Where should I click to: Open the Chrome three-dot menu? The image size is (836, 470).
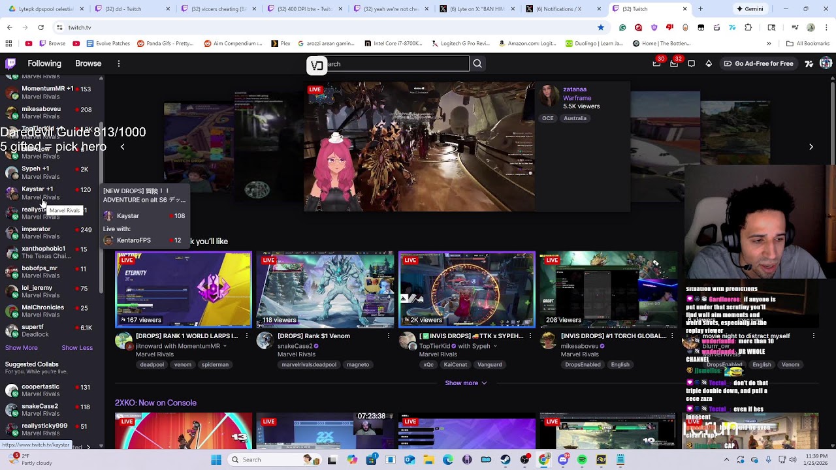coord(826,27)
